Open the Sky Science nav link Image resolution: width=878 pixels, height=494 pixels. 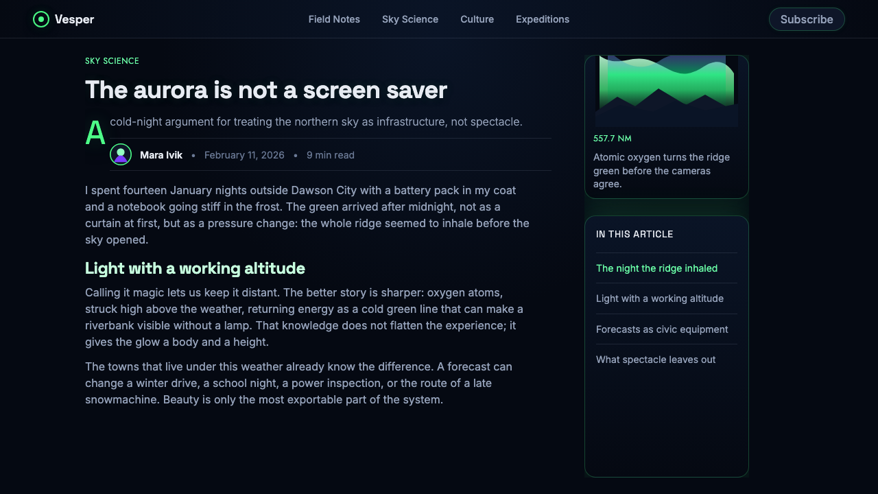tap(410, 19)
